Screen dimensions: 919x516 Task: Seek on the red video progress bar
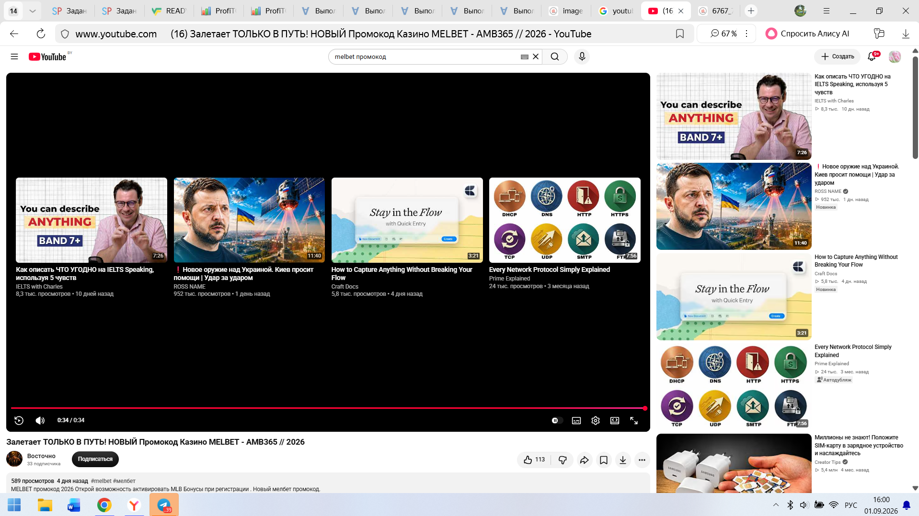click(x=328, y=408)
